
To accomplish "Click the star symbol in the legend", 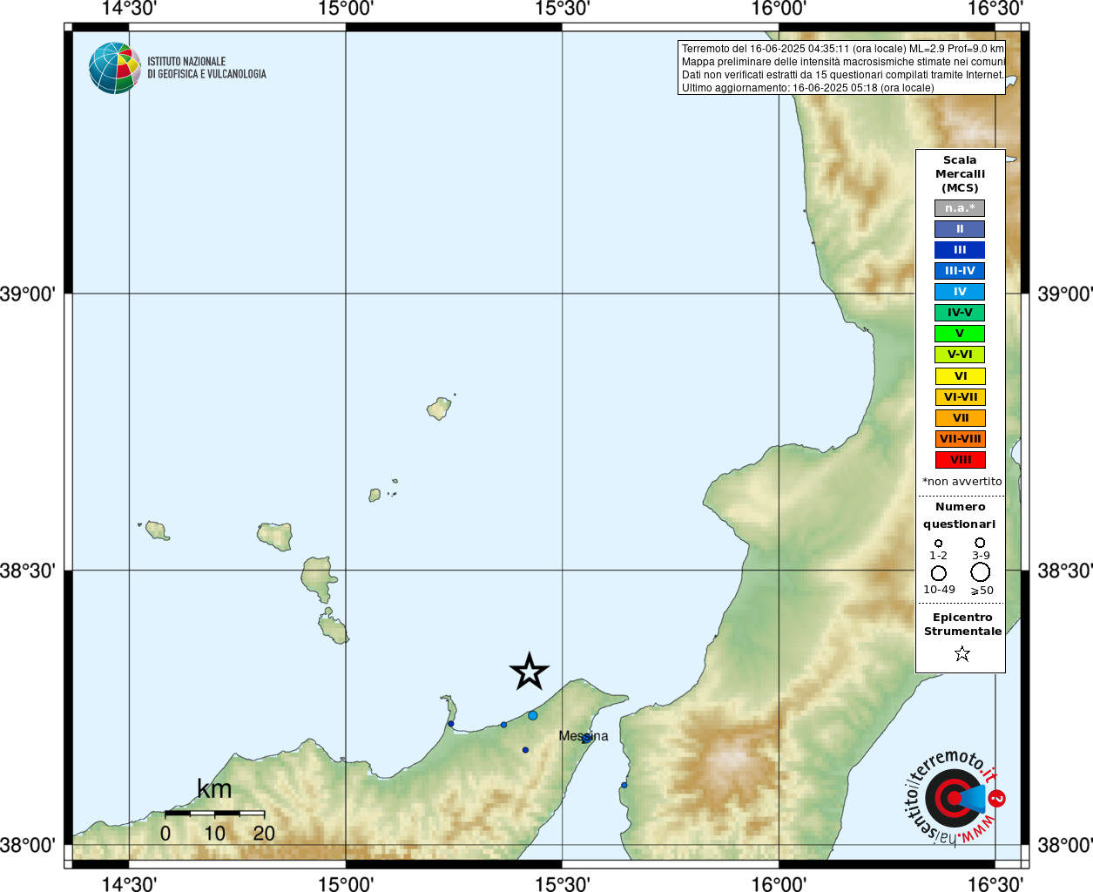I will [961, 653].
